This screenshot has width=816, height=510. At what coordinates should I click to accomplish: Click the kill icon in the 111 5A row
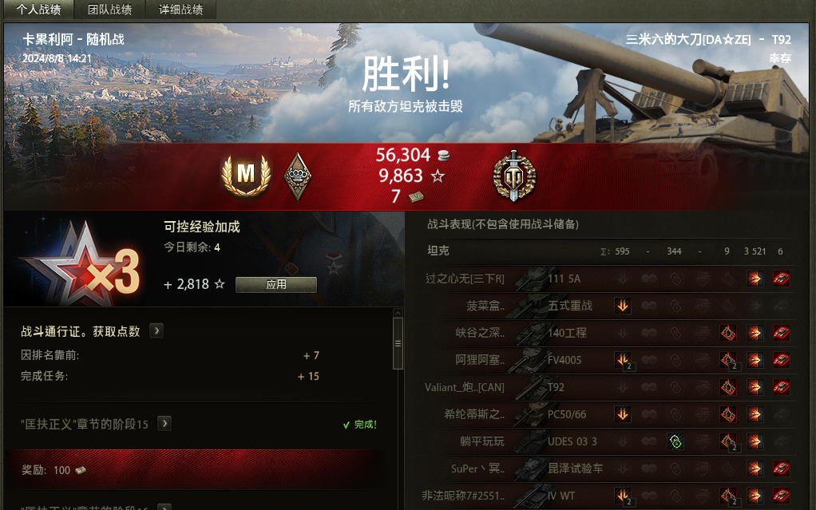coord(781,279)
